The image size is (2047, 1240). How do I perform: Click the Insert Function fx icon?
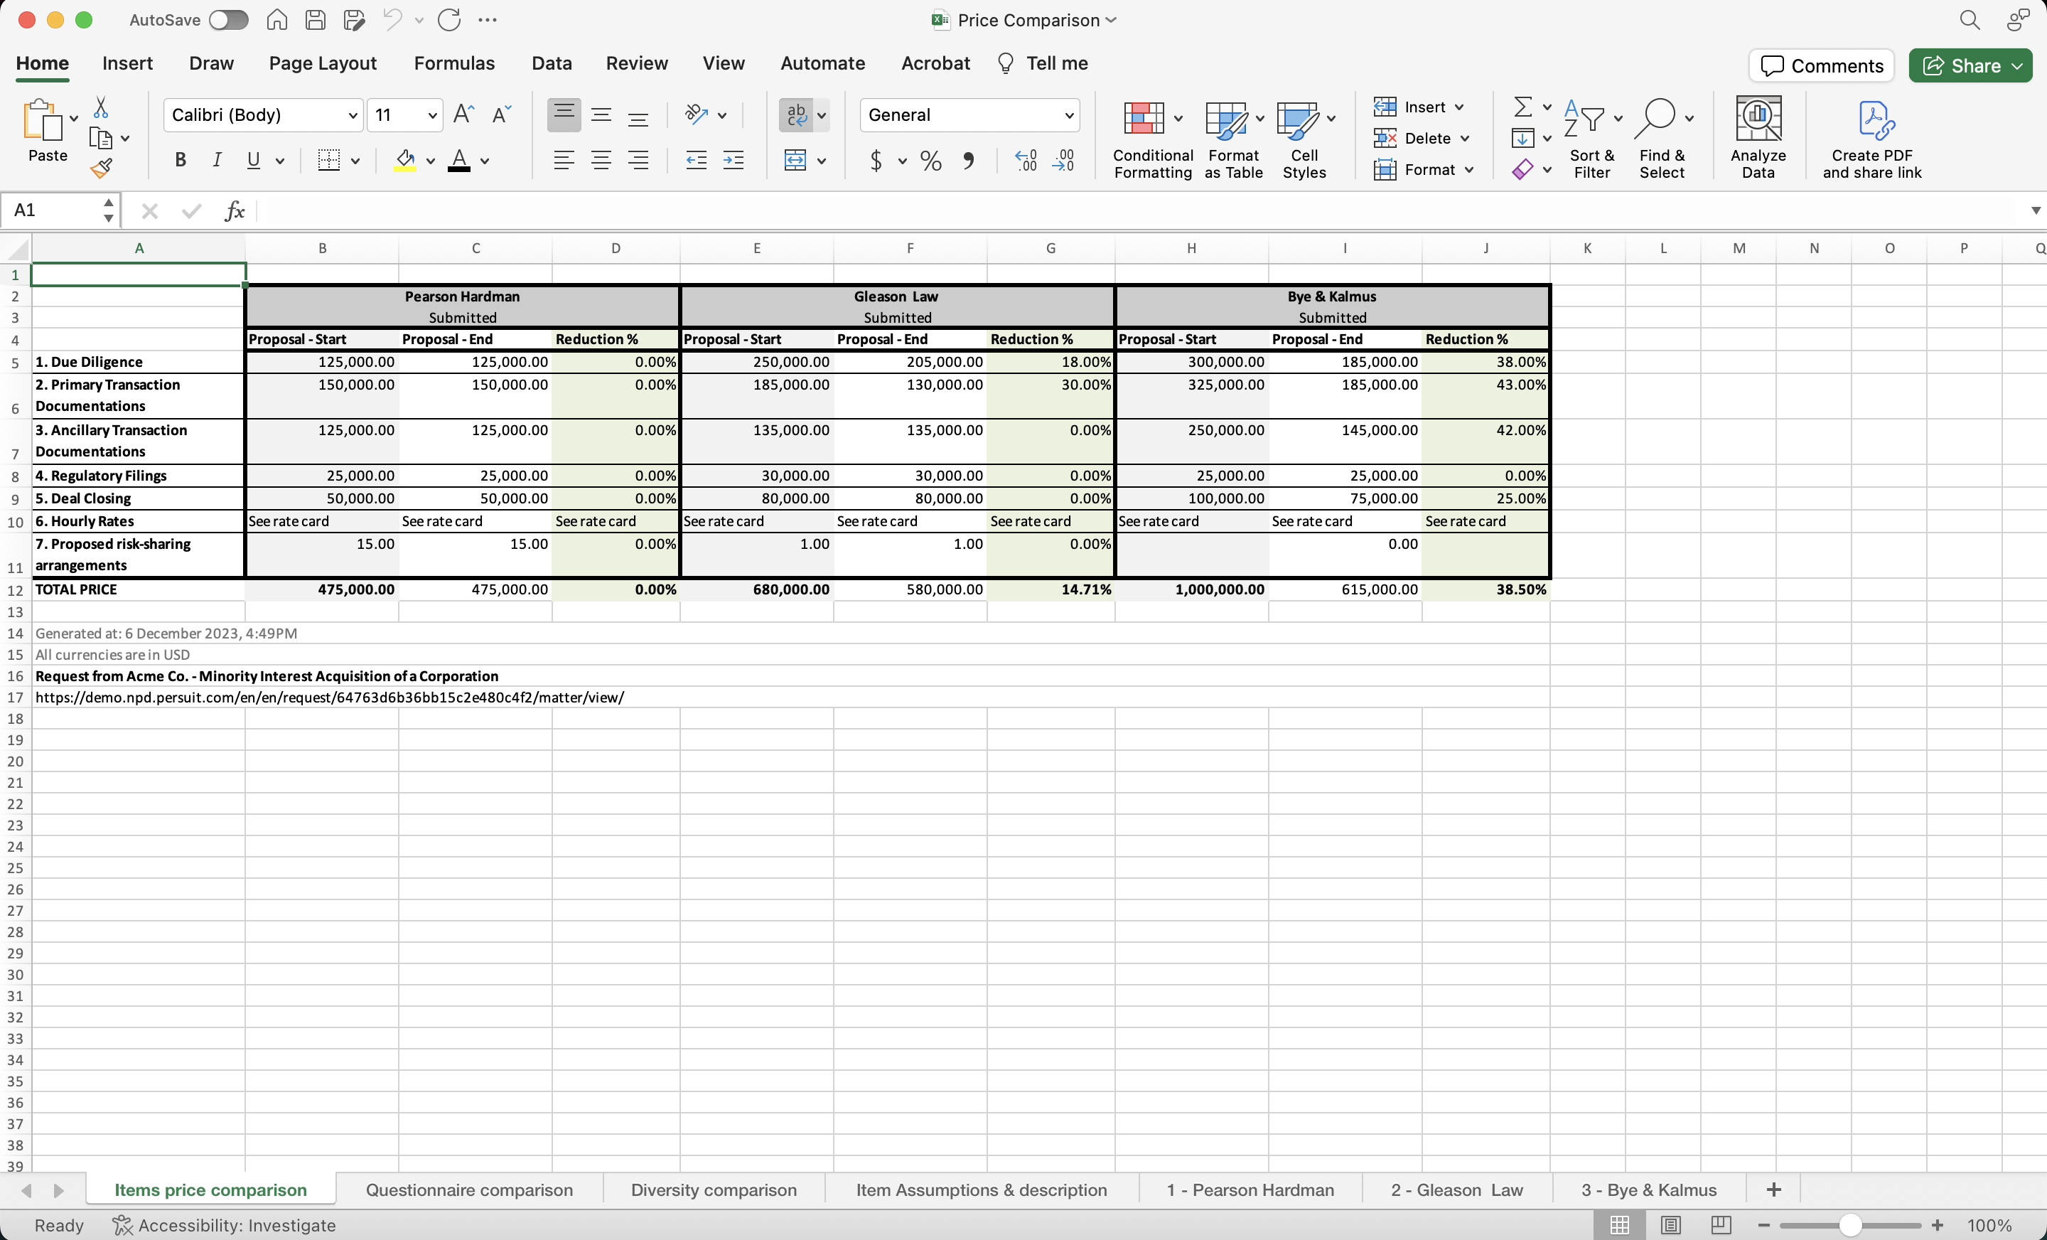(x=235, y=211)
